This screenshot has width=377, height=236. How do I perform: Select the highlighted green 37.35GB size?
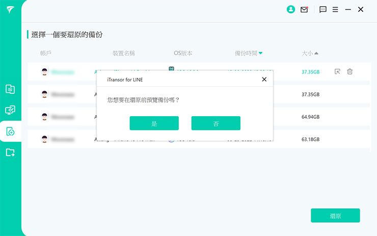[x=310, y=72]
